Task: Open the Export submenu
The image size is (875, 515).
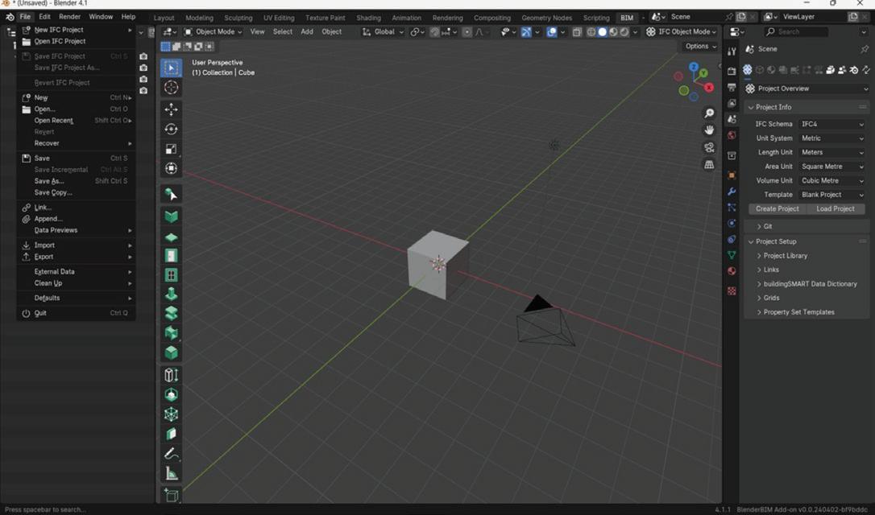Action: tap(77, 257)
